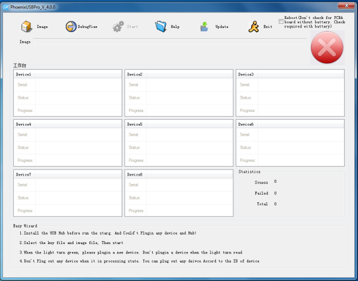The height and width of the screenshot is (281, 358).
Task: Close the PhoenixUSBPro window
Action: click(x=346, y=5)
